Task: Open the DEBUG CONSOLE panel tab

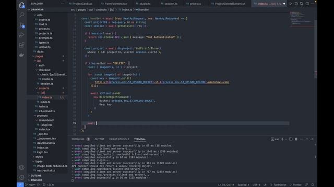Action: click(x=119, y=139)
